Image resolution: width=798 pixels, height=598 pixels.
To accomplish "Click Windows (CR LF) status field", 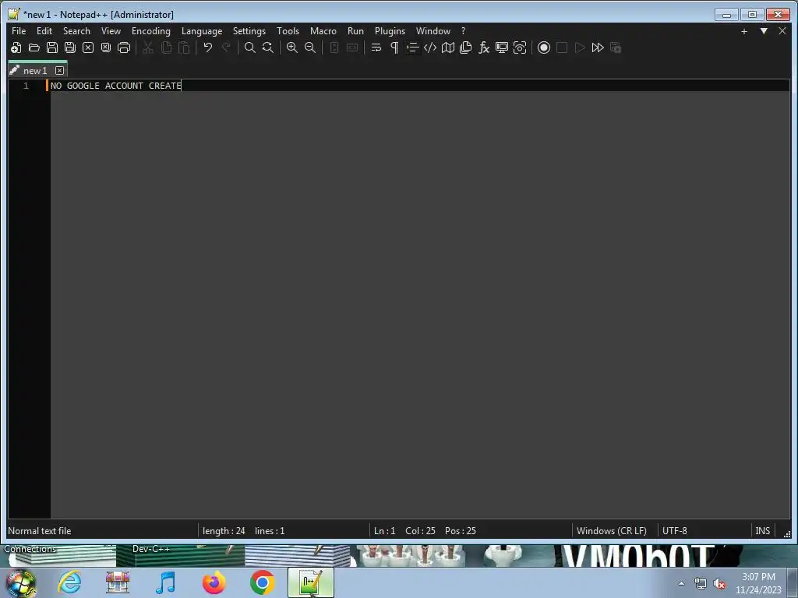I will coord(611,531).
